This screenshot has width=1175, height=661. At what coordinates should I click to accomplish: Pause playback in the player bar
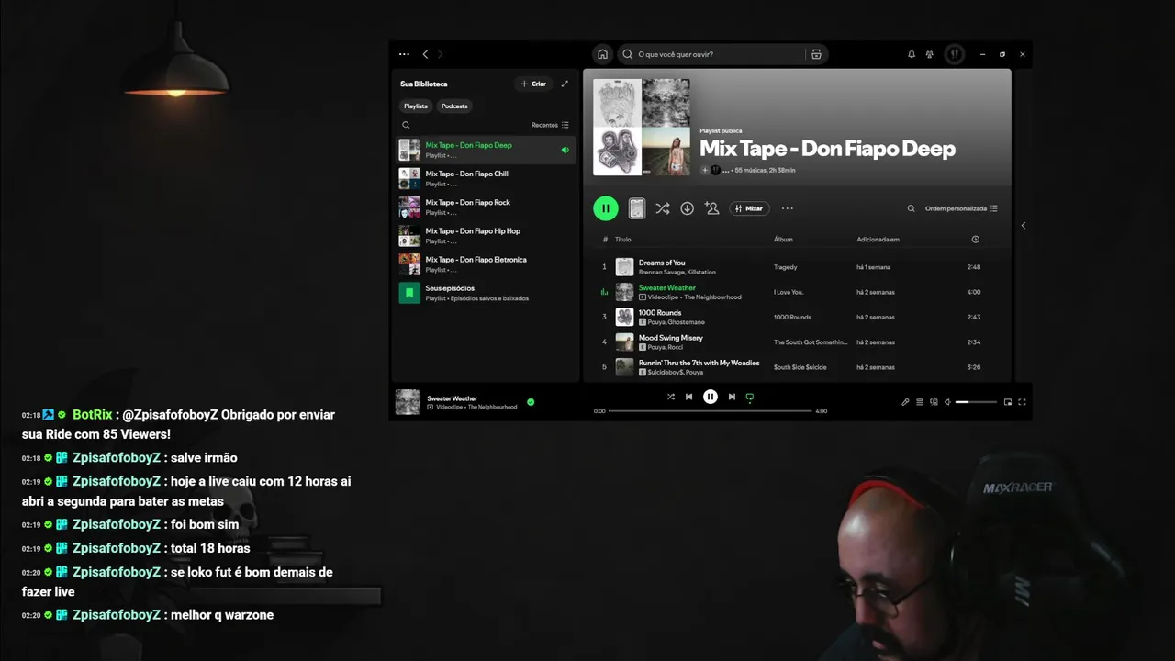click(x=711, y=397)
